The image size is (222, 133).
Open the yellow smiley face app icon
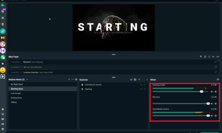pos(3,70)
